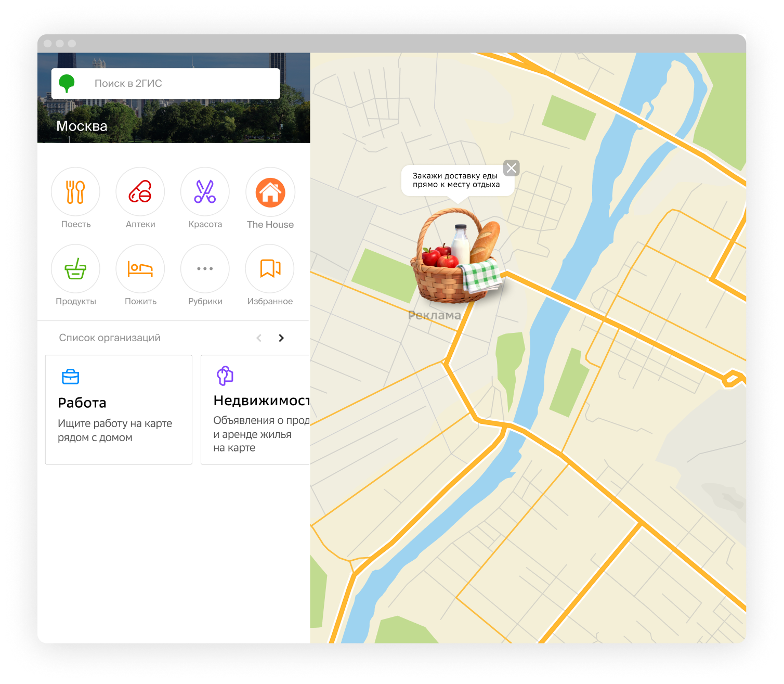Click the 'Реклама' label under the basket
Viewport: 784px width, 684px height.
coord(434,315)
